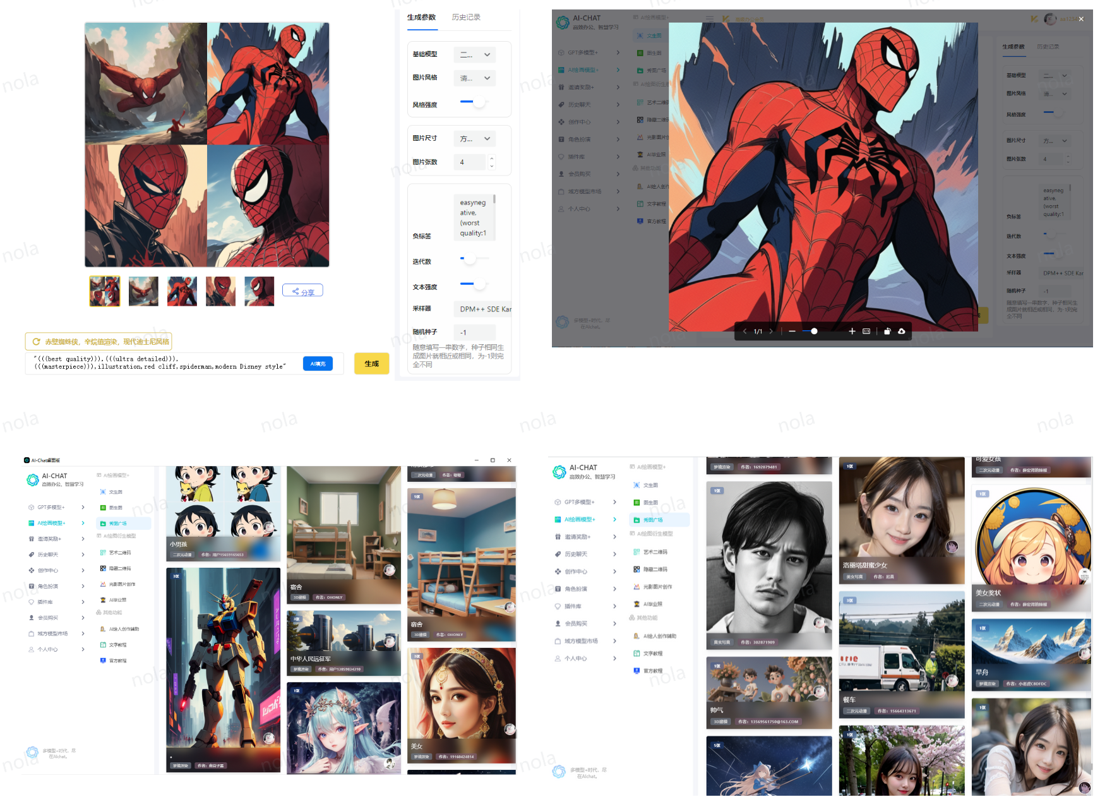Expand 个人中心 chevron in AI-Chat桌面版 window
The width and height of the screenshot is (1100, 809).
[83, 649]
